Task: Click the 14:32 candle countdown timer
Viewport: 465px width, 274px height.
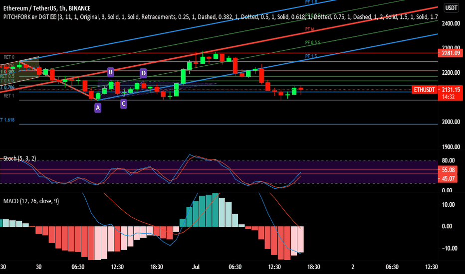Action: point(448,97)
